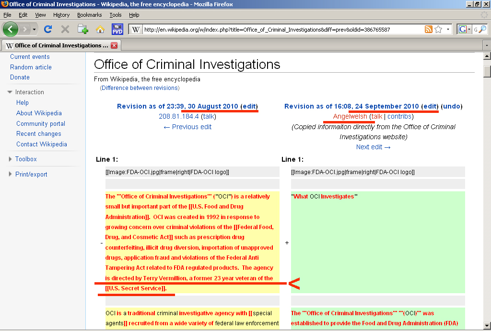The height and width of the screenshot is (331, 491).
Task: Click the Wikipedia site favicon in address bar
Action: [x=135, y=29]
